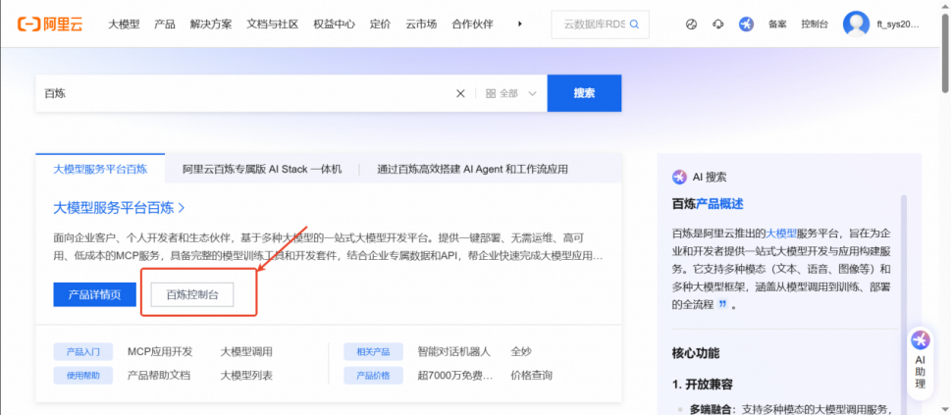Click the 产品入门 tag
The height and width of the screenshot is (415, 951).
click(x=83, y=352)
